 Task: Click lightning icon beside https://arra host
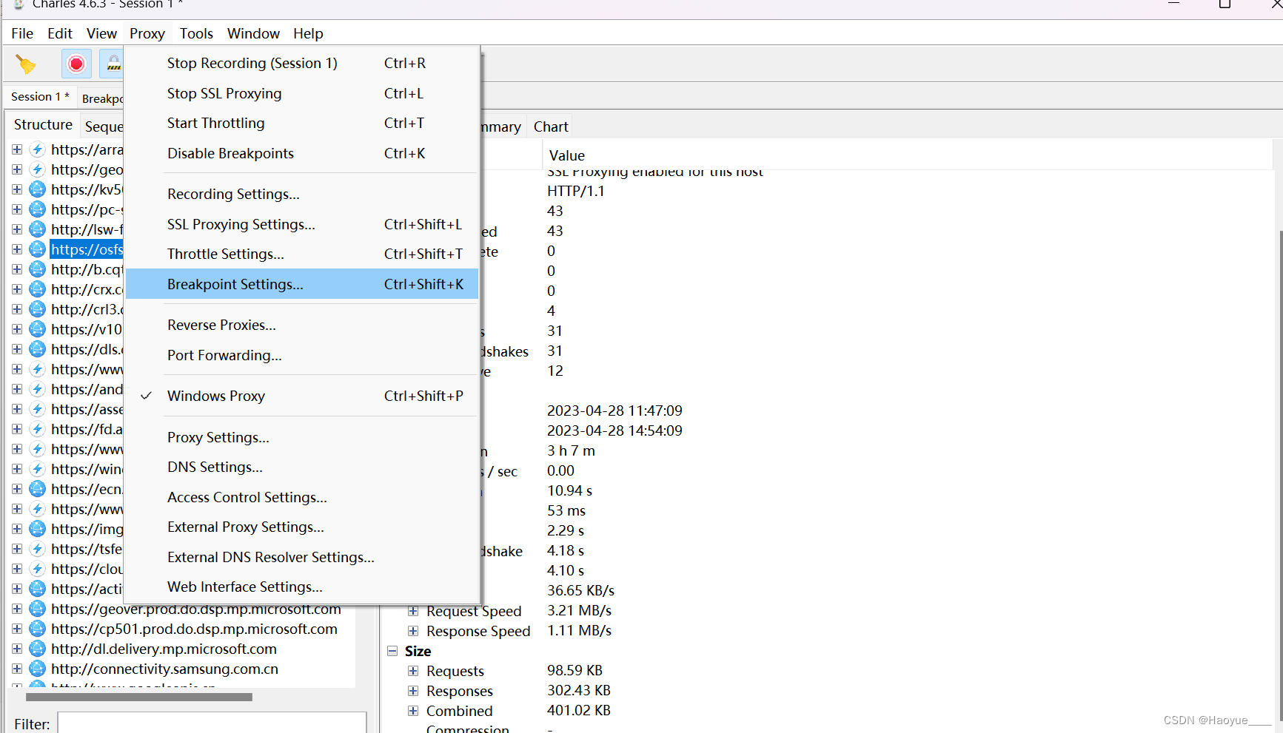37,149
